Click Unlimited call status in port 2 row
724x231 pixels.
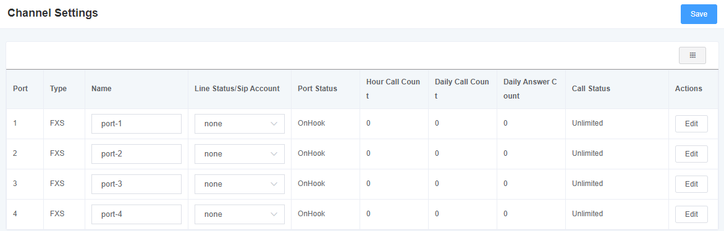coord(587,153)
